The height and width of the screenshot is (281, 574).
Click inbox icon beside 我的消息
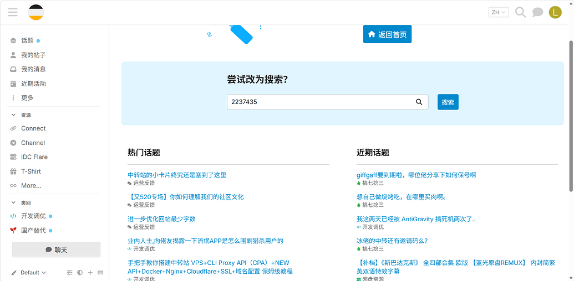pyautogui.click(x=13, y=69)
